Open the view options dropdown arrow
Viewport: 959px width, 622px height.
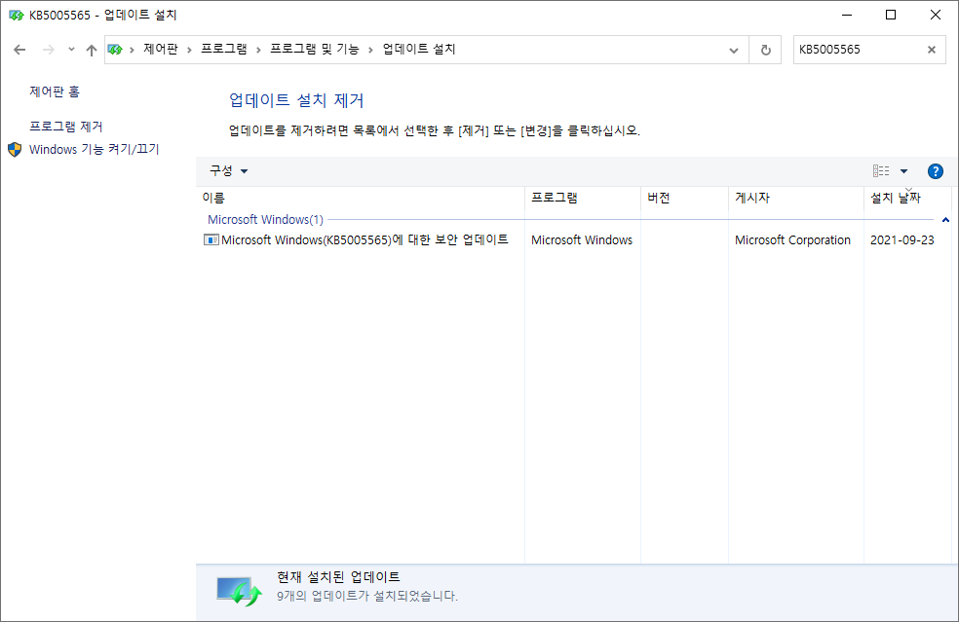coord(904,171)
